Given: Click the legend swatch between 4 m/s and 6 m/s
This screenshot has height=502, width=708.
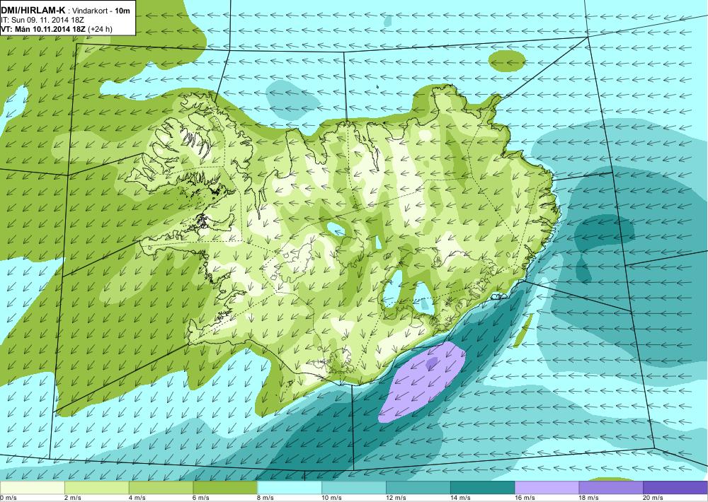Looking at the screenshot, I should (x=161, y=488).
